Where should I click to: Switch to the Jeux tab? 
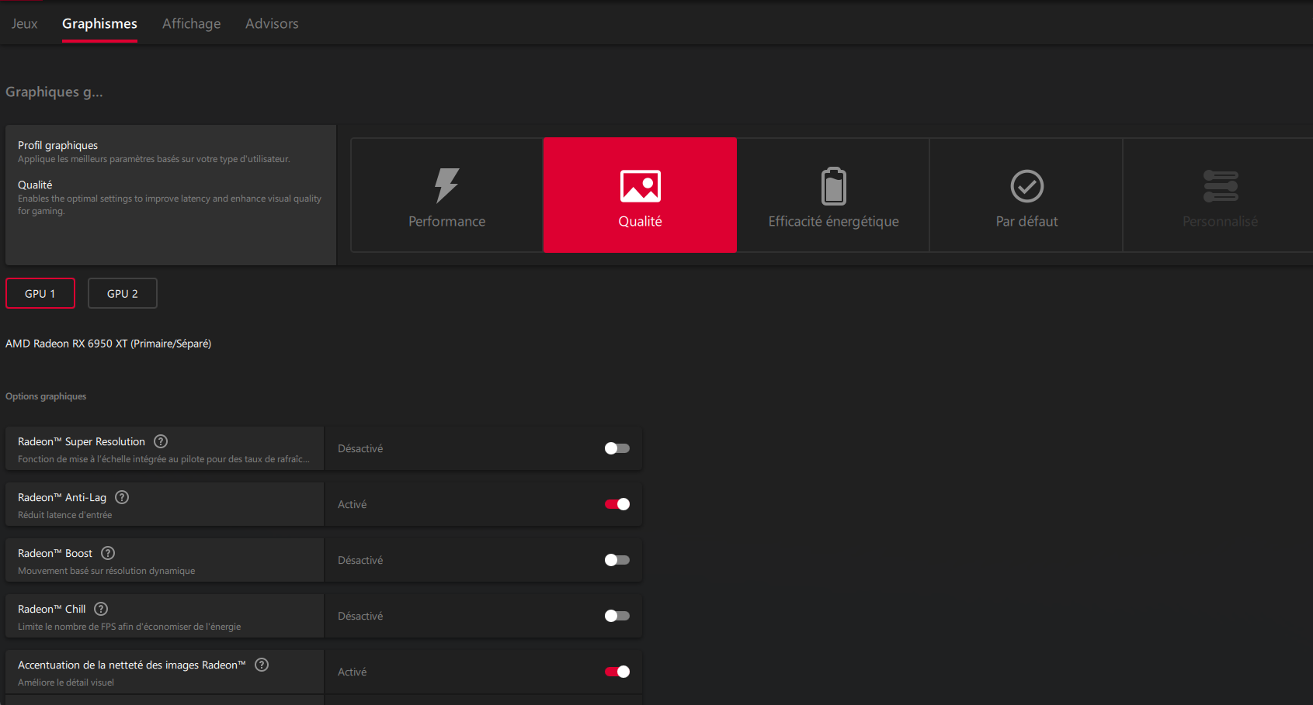tap(24, 23)
